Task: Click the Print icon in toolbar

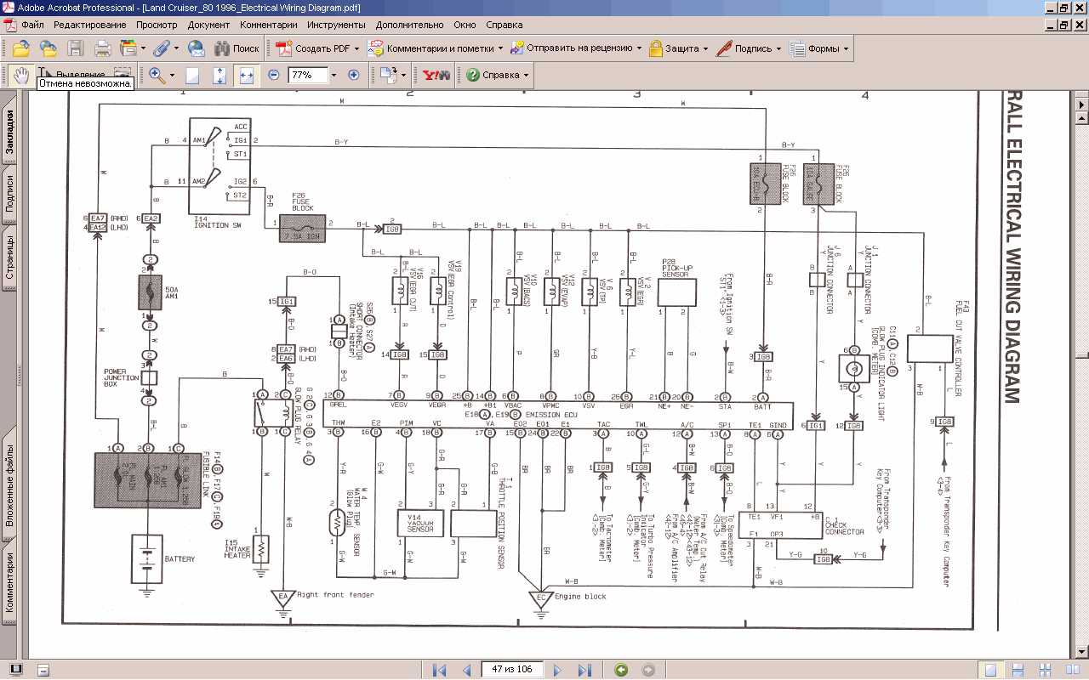Action: 102,48
